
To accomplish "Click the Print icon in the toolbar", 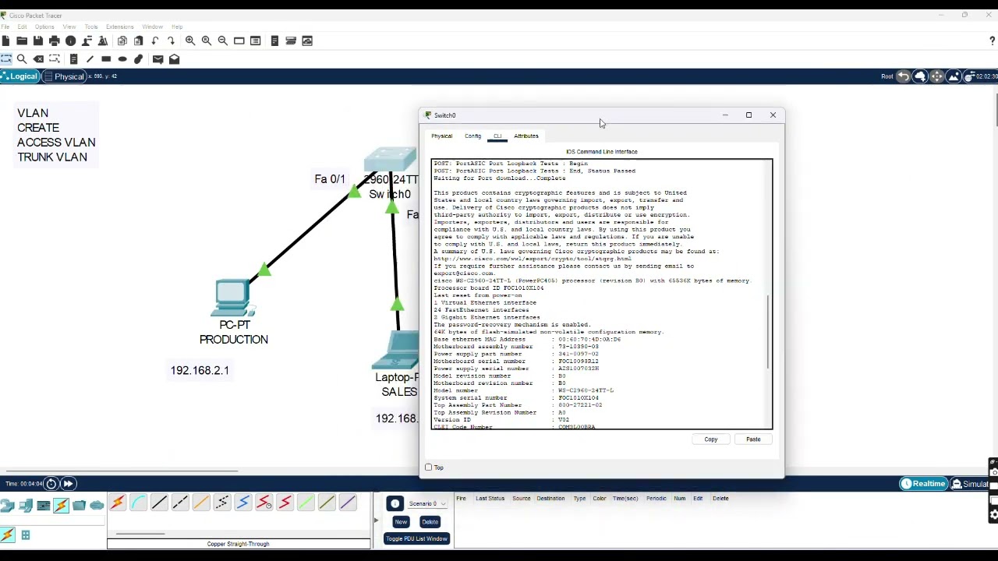I will coord(55,41).
